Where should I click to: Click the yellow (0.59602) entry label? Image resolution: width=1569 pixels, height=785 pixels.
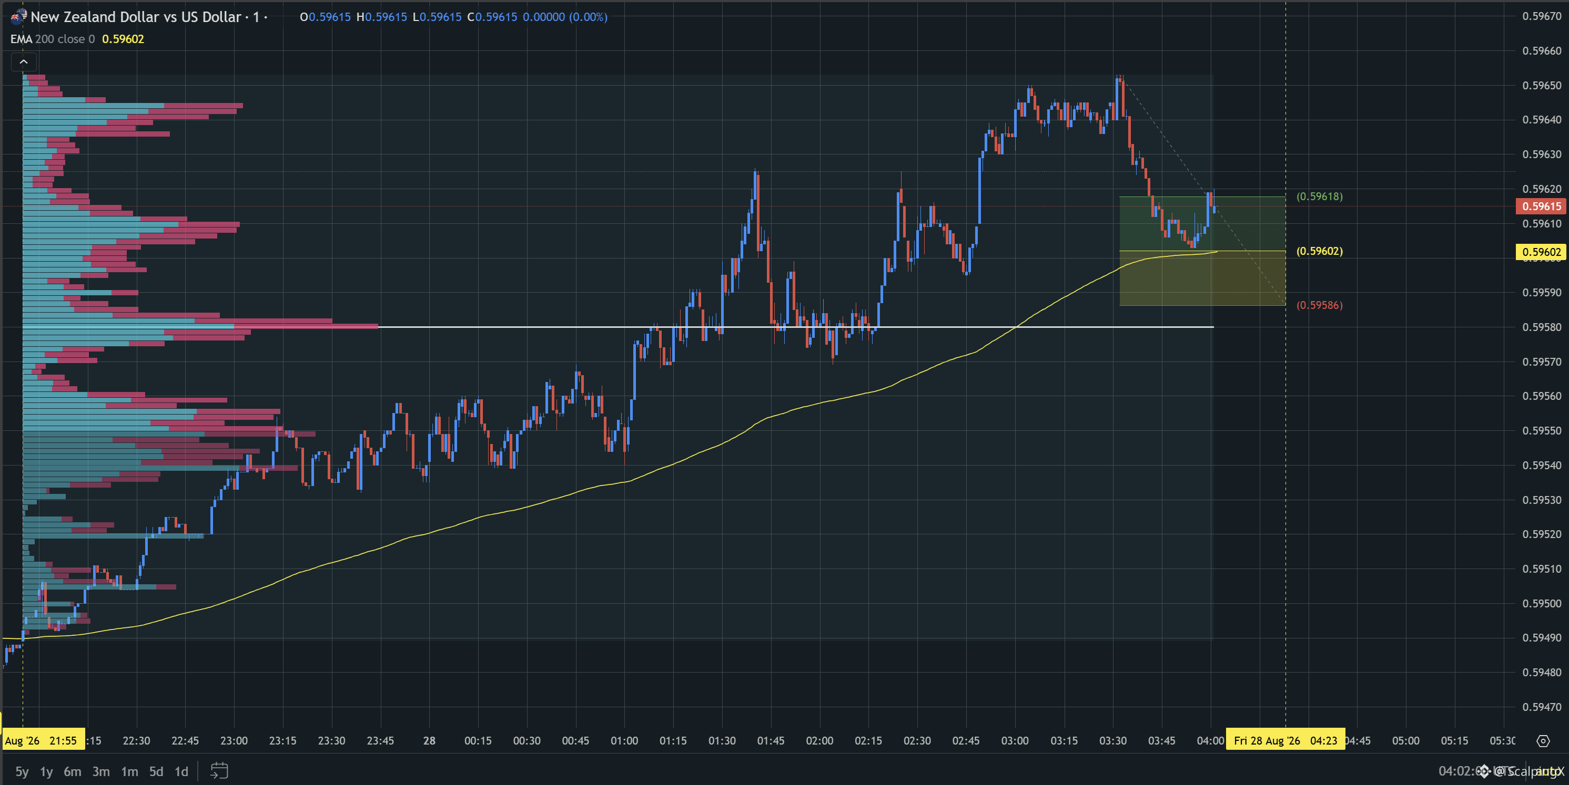click(x=1319, y=251)
